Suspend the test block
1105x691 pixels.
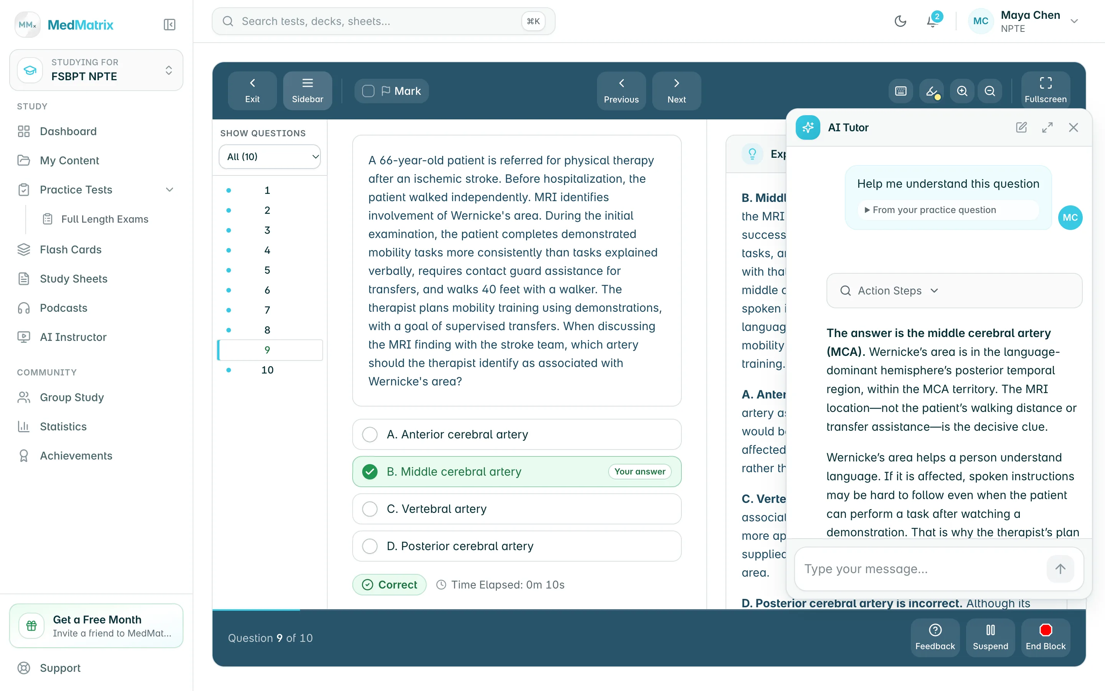click(x=990, y=638)
